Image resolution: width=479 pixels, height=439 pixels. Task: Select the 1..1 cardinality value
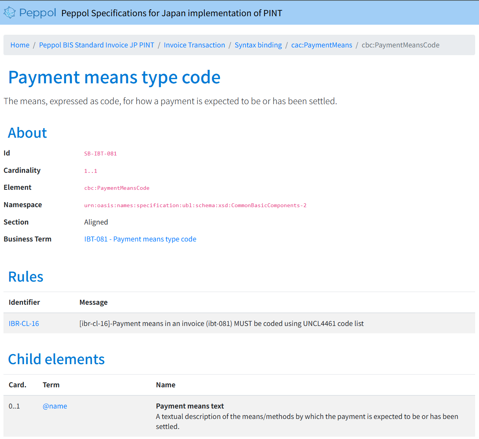[x=91, y=171]
